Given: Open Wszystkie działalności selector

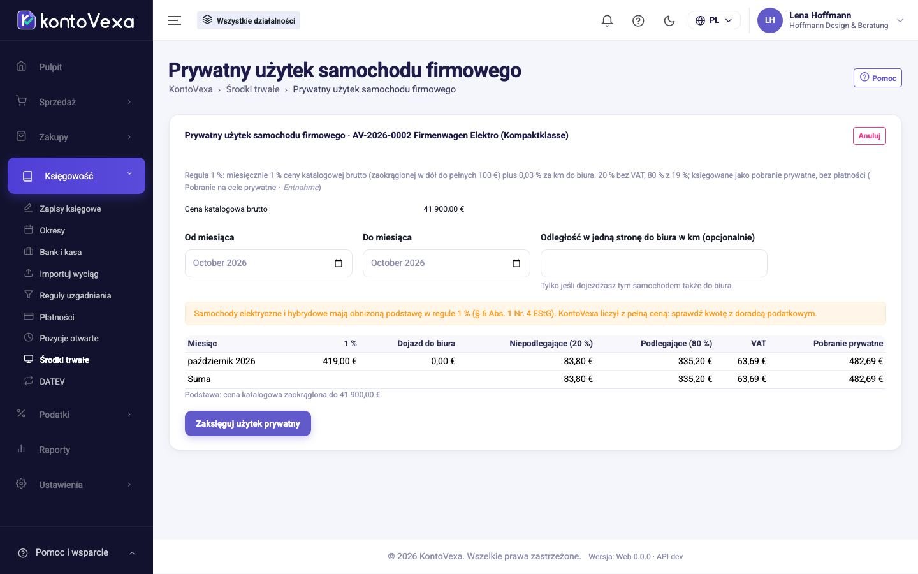Looking at the screenshot, I should [249, 20].
